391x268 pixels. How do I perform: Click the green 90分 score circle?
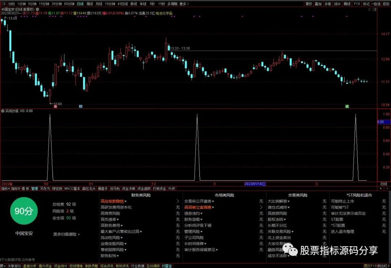point(24,211)
